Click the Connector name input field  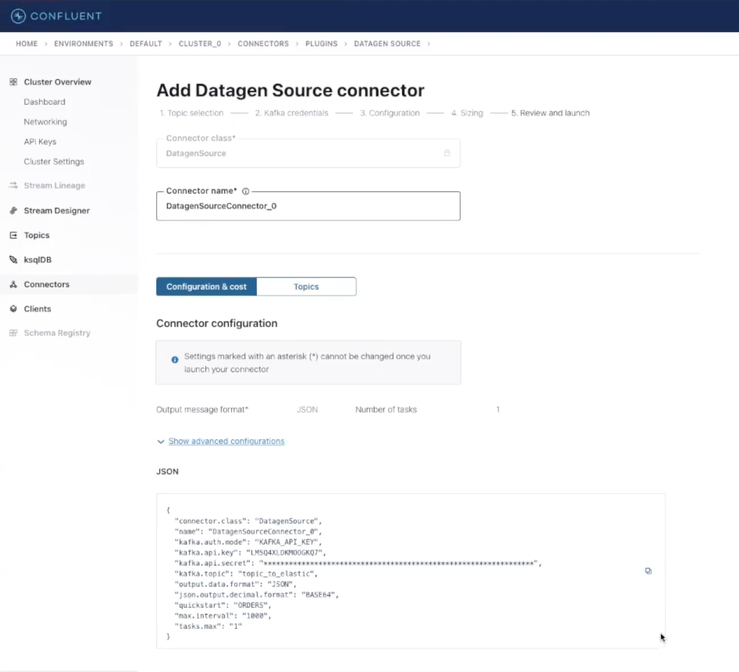[x=308, y=206]
